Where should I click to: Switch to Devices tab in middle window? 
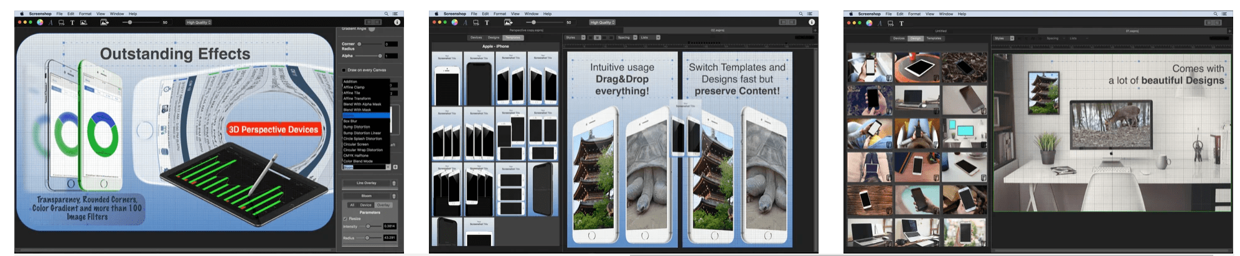coord(476,37)
